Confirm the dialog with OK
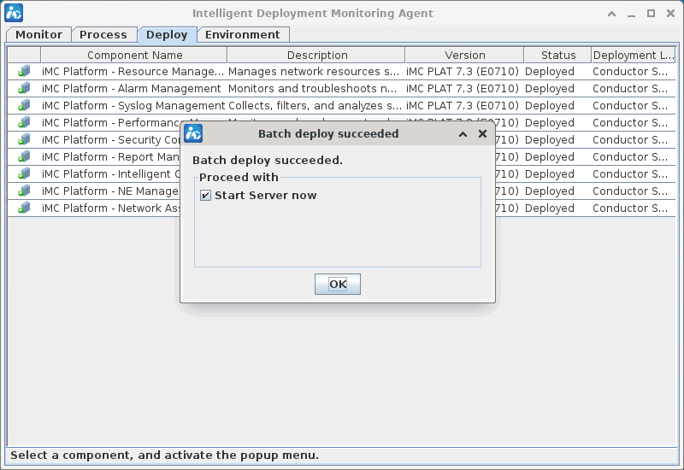 338,285
